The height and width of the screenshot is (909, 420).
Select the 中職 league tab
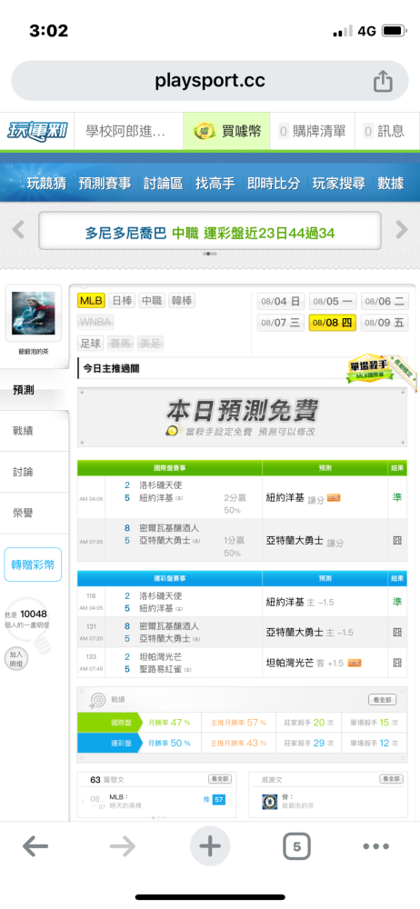152,301
